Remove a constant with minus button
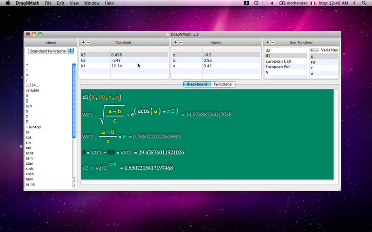The image size is (372, 232). click(x=88, y=42)
